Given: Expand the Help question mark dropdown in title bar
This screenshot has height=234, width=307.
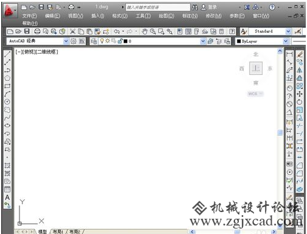Looking at the screenshot, I should (278, 7).
